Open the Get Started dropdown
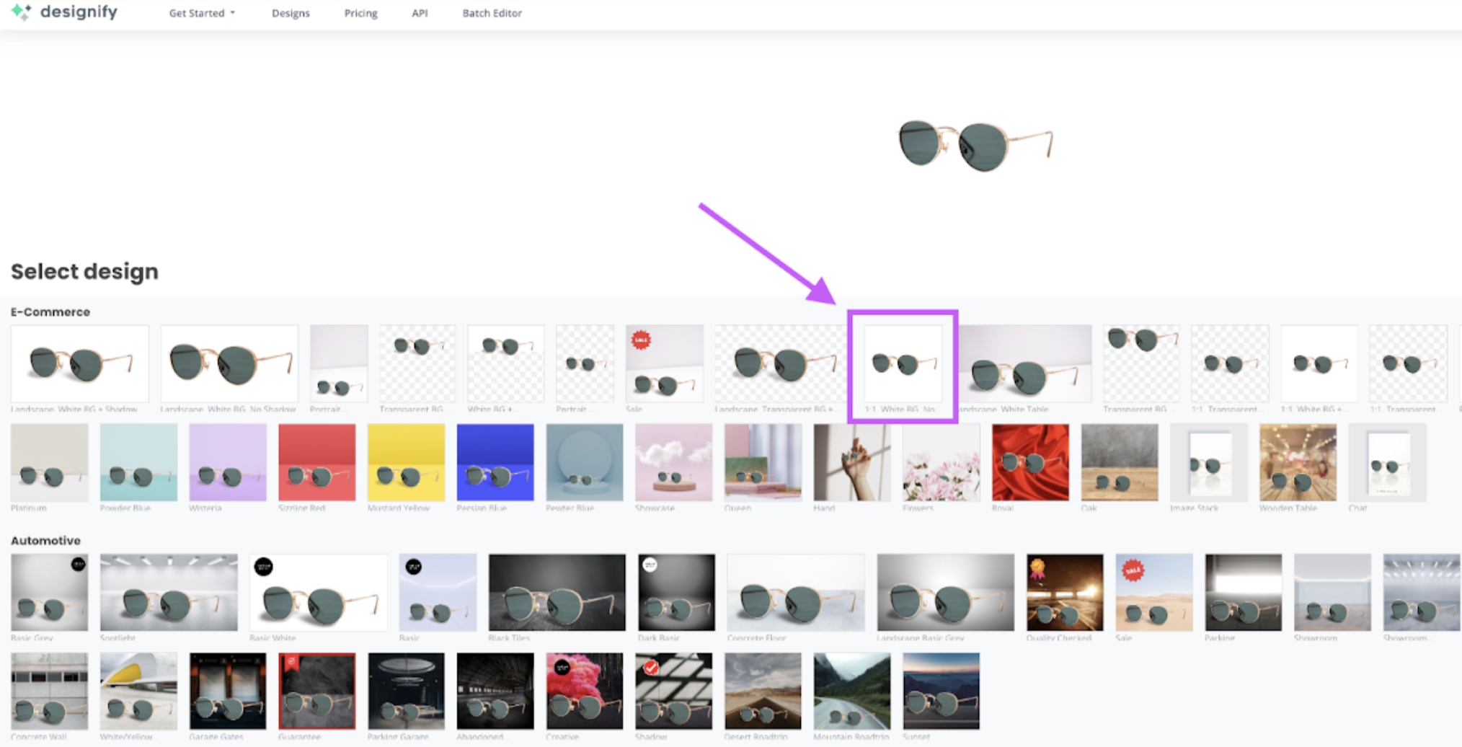Screen dimensions: 1462x747 click(x=202, y=13)
